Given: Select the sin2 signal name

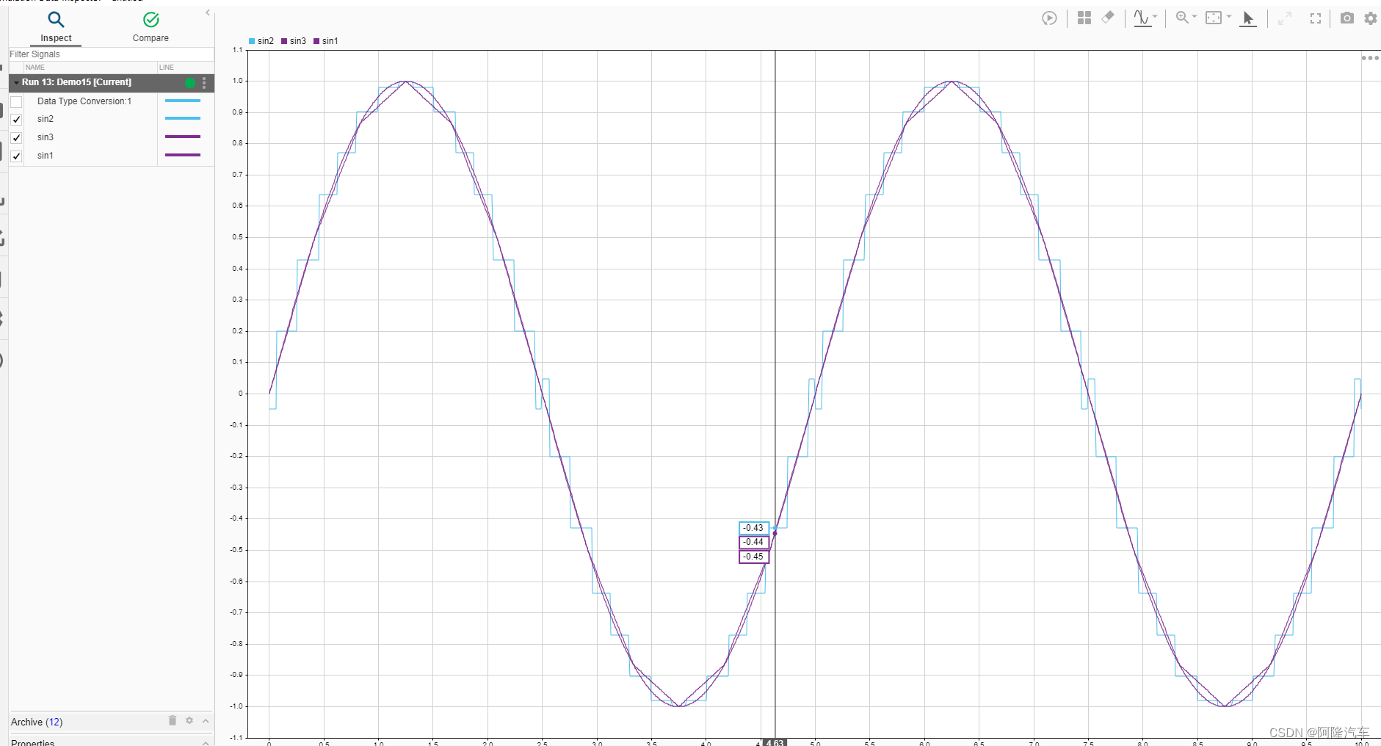Looking at the screenshot, I should (46, 119).
